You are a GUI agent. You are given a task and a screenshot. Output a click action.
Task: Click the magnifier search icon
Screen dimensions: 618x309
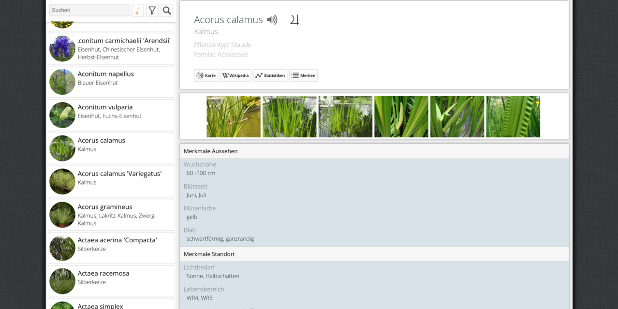tap(167, 10)
